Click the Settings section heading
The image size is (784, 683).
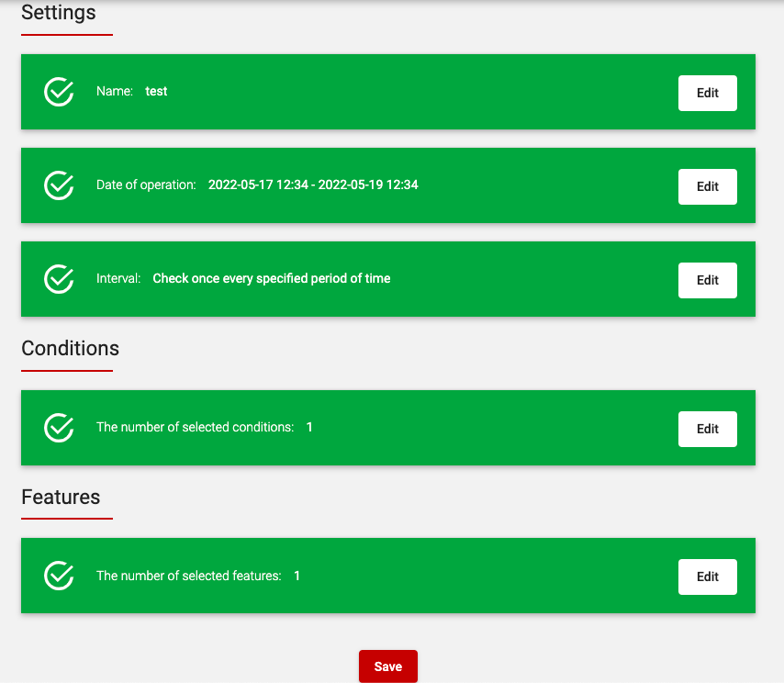(59, 13)
